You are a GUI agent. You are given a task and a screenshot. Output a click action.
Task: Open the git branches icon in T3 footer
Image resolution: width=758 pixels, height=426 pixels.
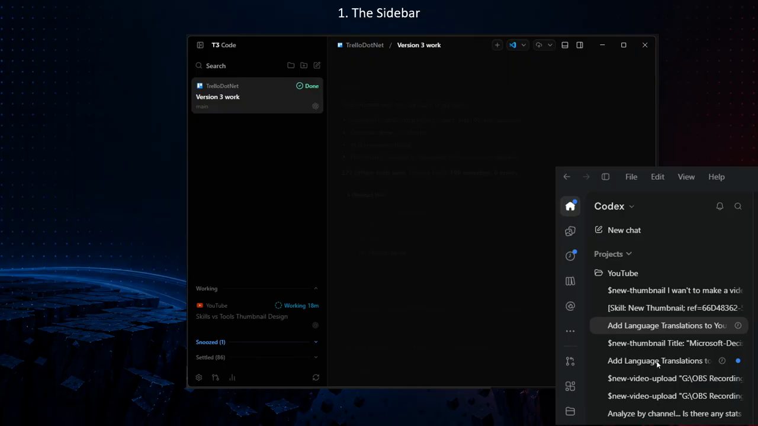[216, 377]
